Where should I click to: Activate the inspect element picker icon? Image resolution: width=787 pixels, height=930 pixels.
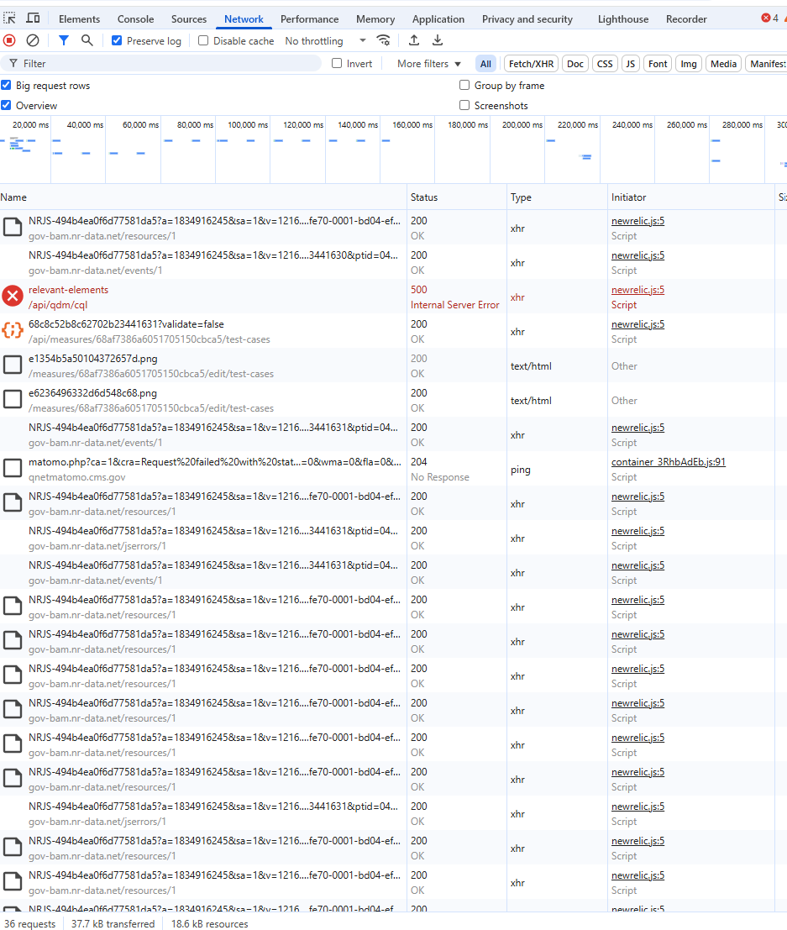10,18
